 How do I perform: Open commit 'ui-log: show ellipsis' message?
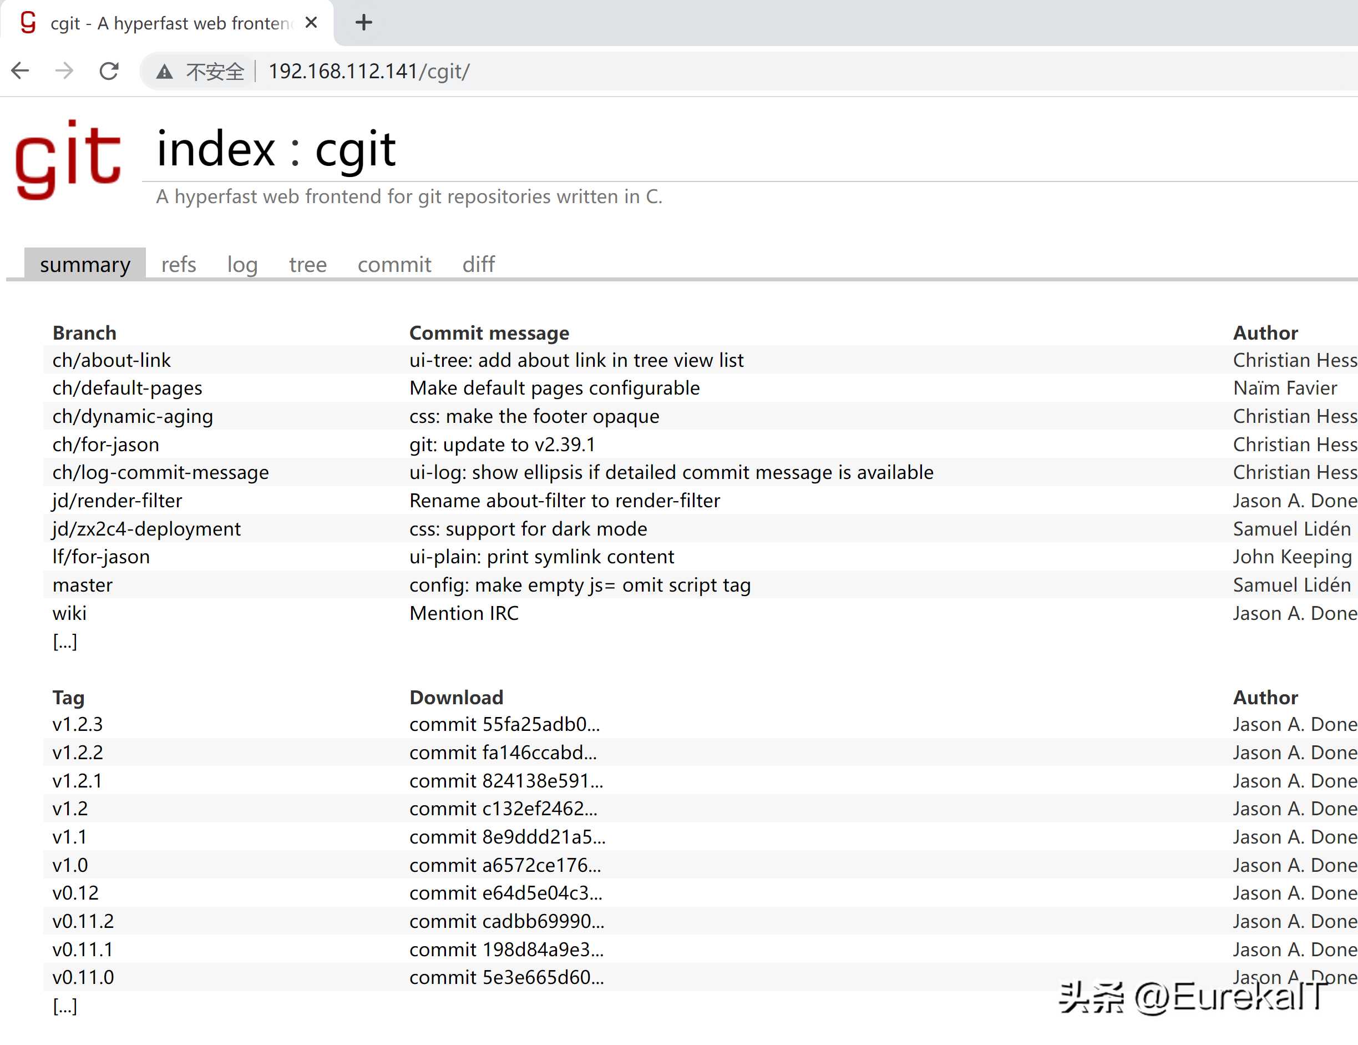672,472
